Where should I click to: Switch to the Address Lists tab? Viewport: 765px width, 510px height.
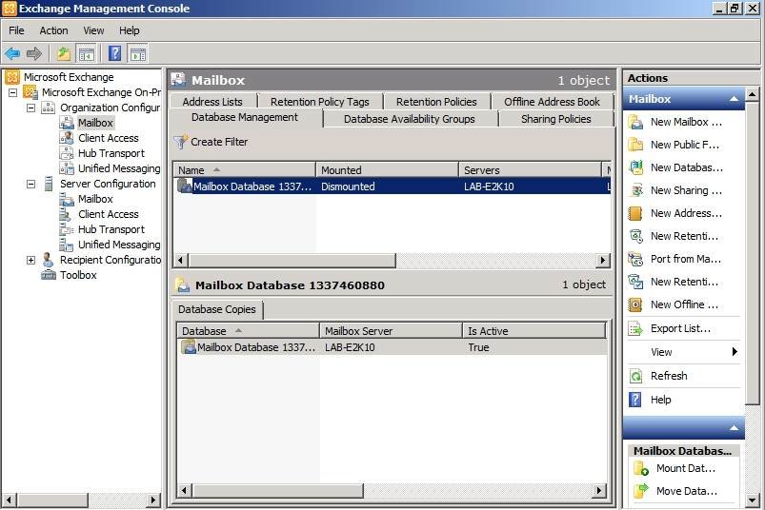pyautogui.click(x=212, y=102)
